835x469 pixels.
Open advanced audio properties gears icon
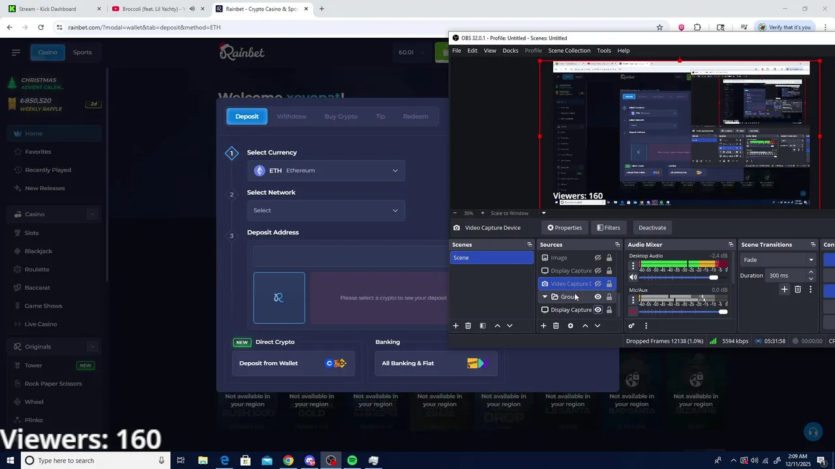(631, 326)
